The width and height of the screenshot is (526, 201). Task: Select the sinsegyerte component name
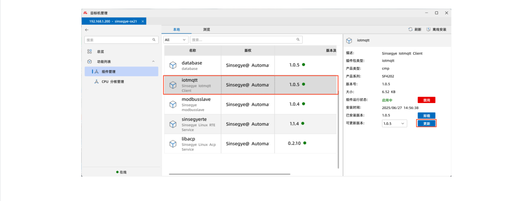coord(194,119)
